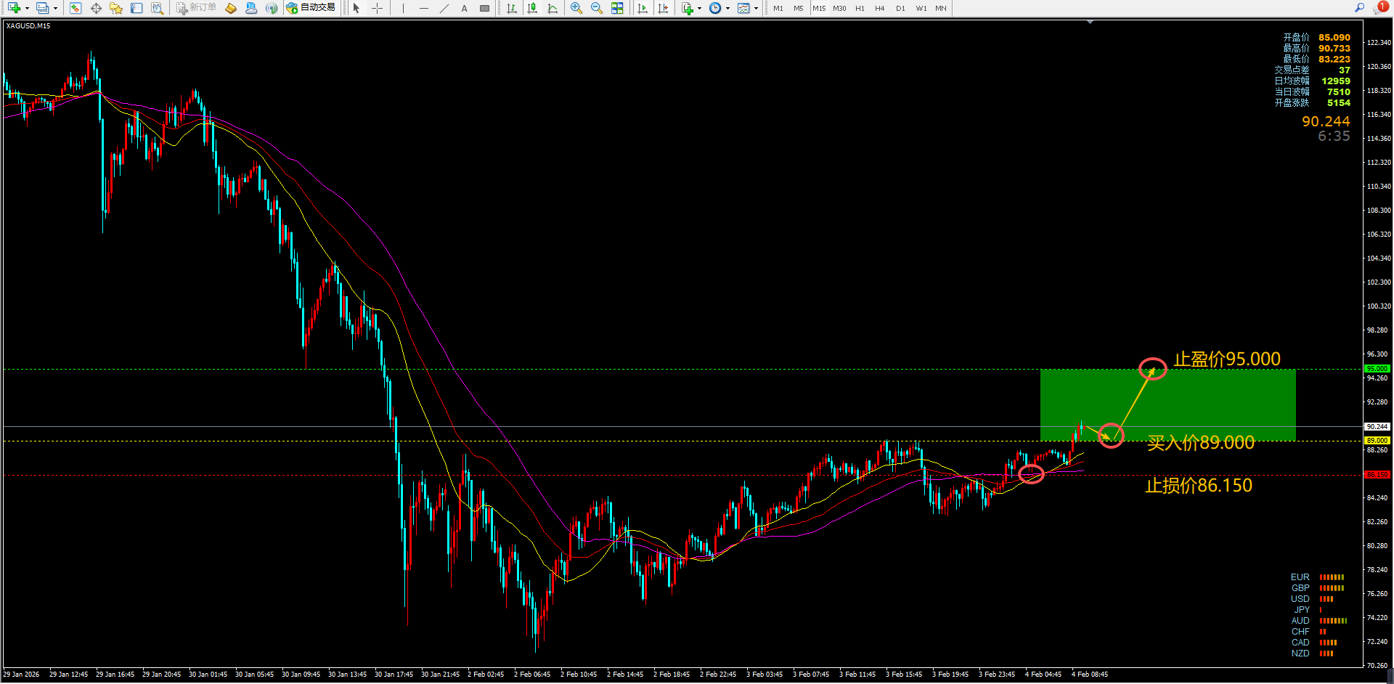This screenshot has width=1394, height=684.
Task: Toggle chart shift from right edge
Action: tap(663, 8)
